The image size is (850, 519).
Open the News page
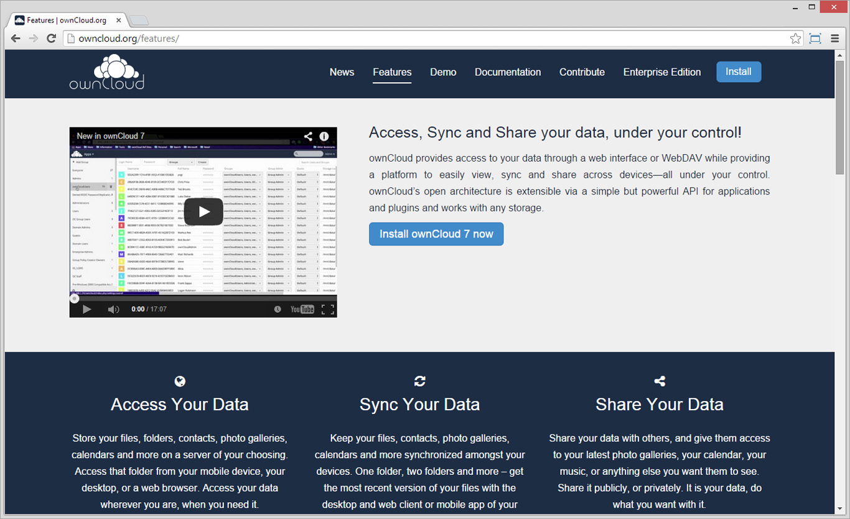click(x=342, y=72)
